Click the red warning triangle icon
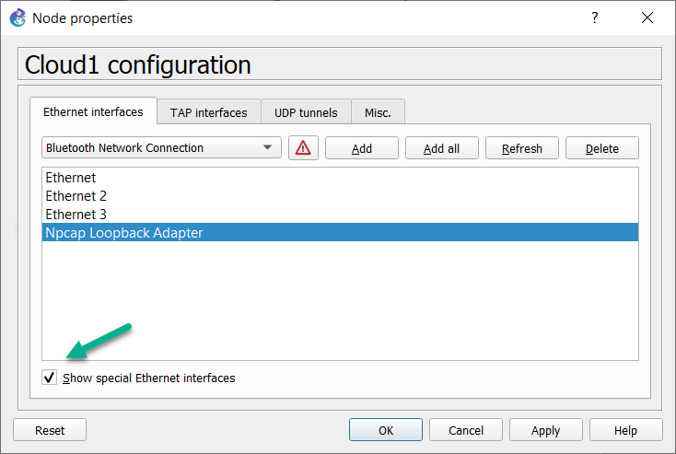Screen dimensions: 676x454 pyautogui.click(x=303, y=148)
